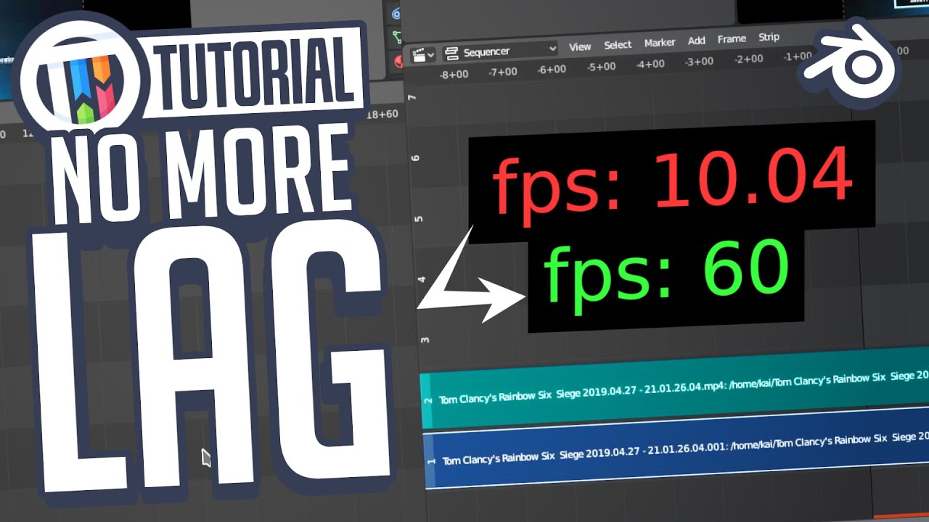Screen dimensions: 929x522
Task: Click the -7+00 mark on the time ruler
Action: pos(503,71)
